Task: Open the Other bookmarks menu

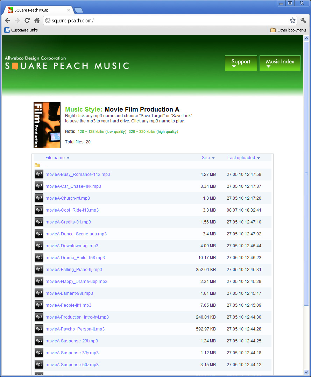Action: pos(288,30)
